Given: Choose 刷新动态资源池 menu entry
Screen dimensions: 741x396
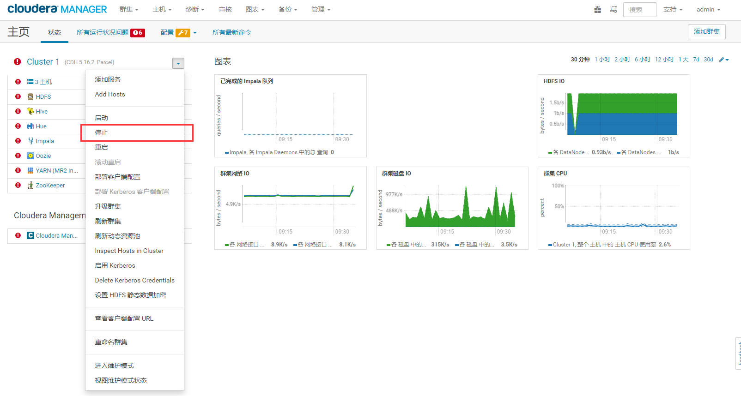Looking at the screenshot, I should (x=135, y=236).
